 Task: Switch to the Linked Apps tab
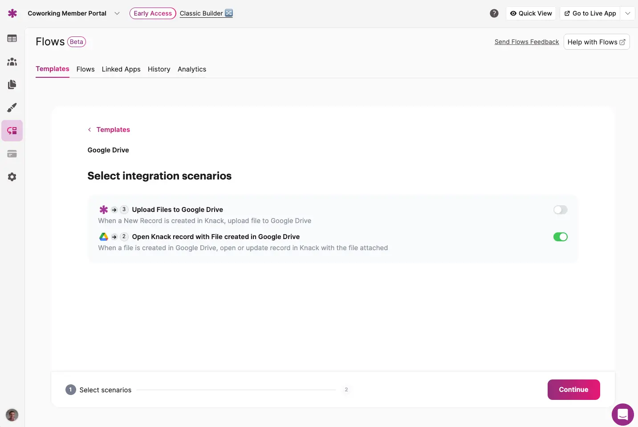(121, 69)
